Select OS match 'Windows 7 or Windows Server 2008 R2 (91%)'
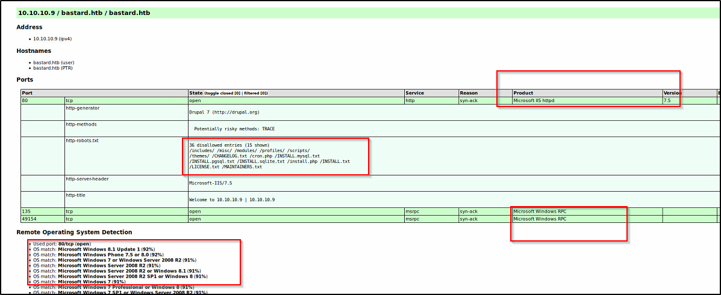 coord(115,260)
